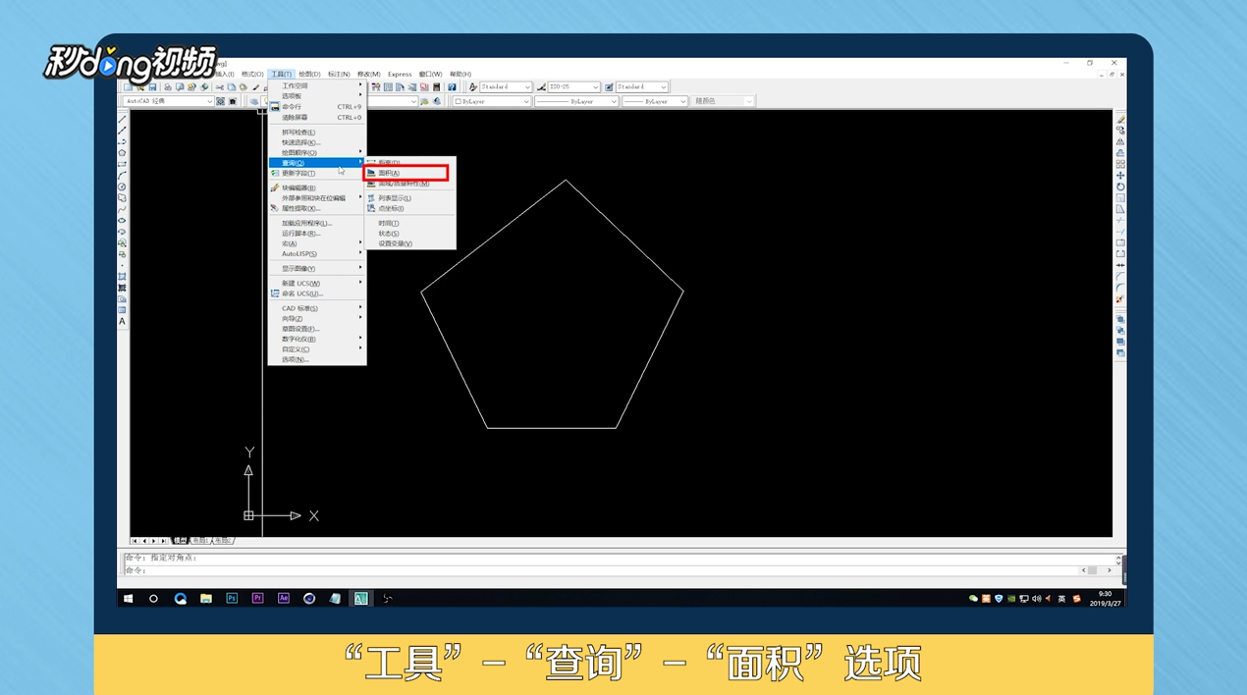
Task: Open the 窗口(W) menu
Action: [430, 74]
